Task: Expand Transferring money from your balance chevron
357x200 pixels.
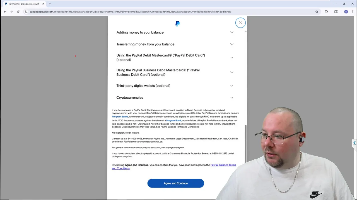Action: (x=232, y=44)
